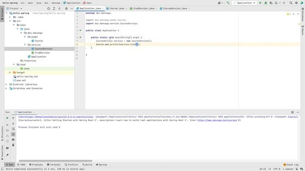Open the Terminal tool window tab
The width and height of the screenshot is (305, 171).
pyautogui.click(x=54, y=165)
